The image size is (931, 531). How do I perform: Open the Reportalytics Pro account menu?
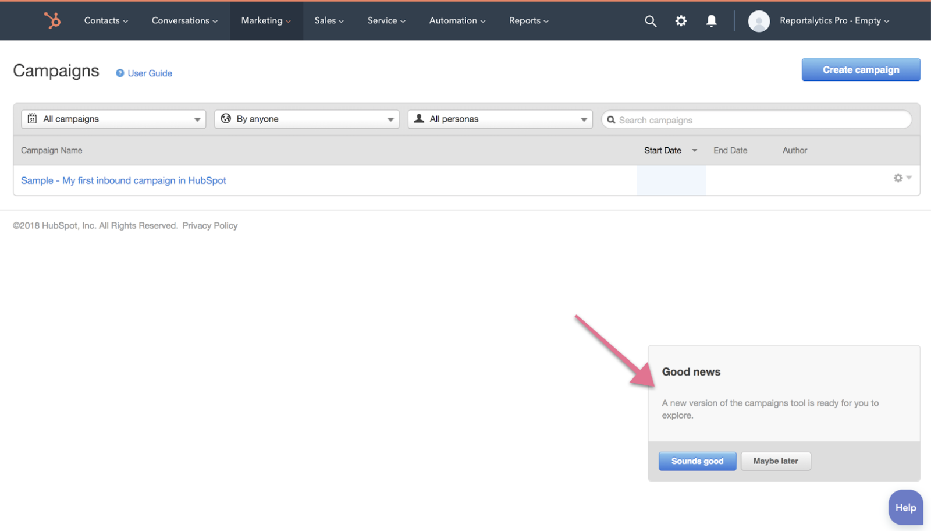coord(834,21)
